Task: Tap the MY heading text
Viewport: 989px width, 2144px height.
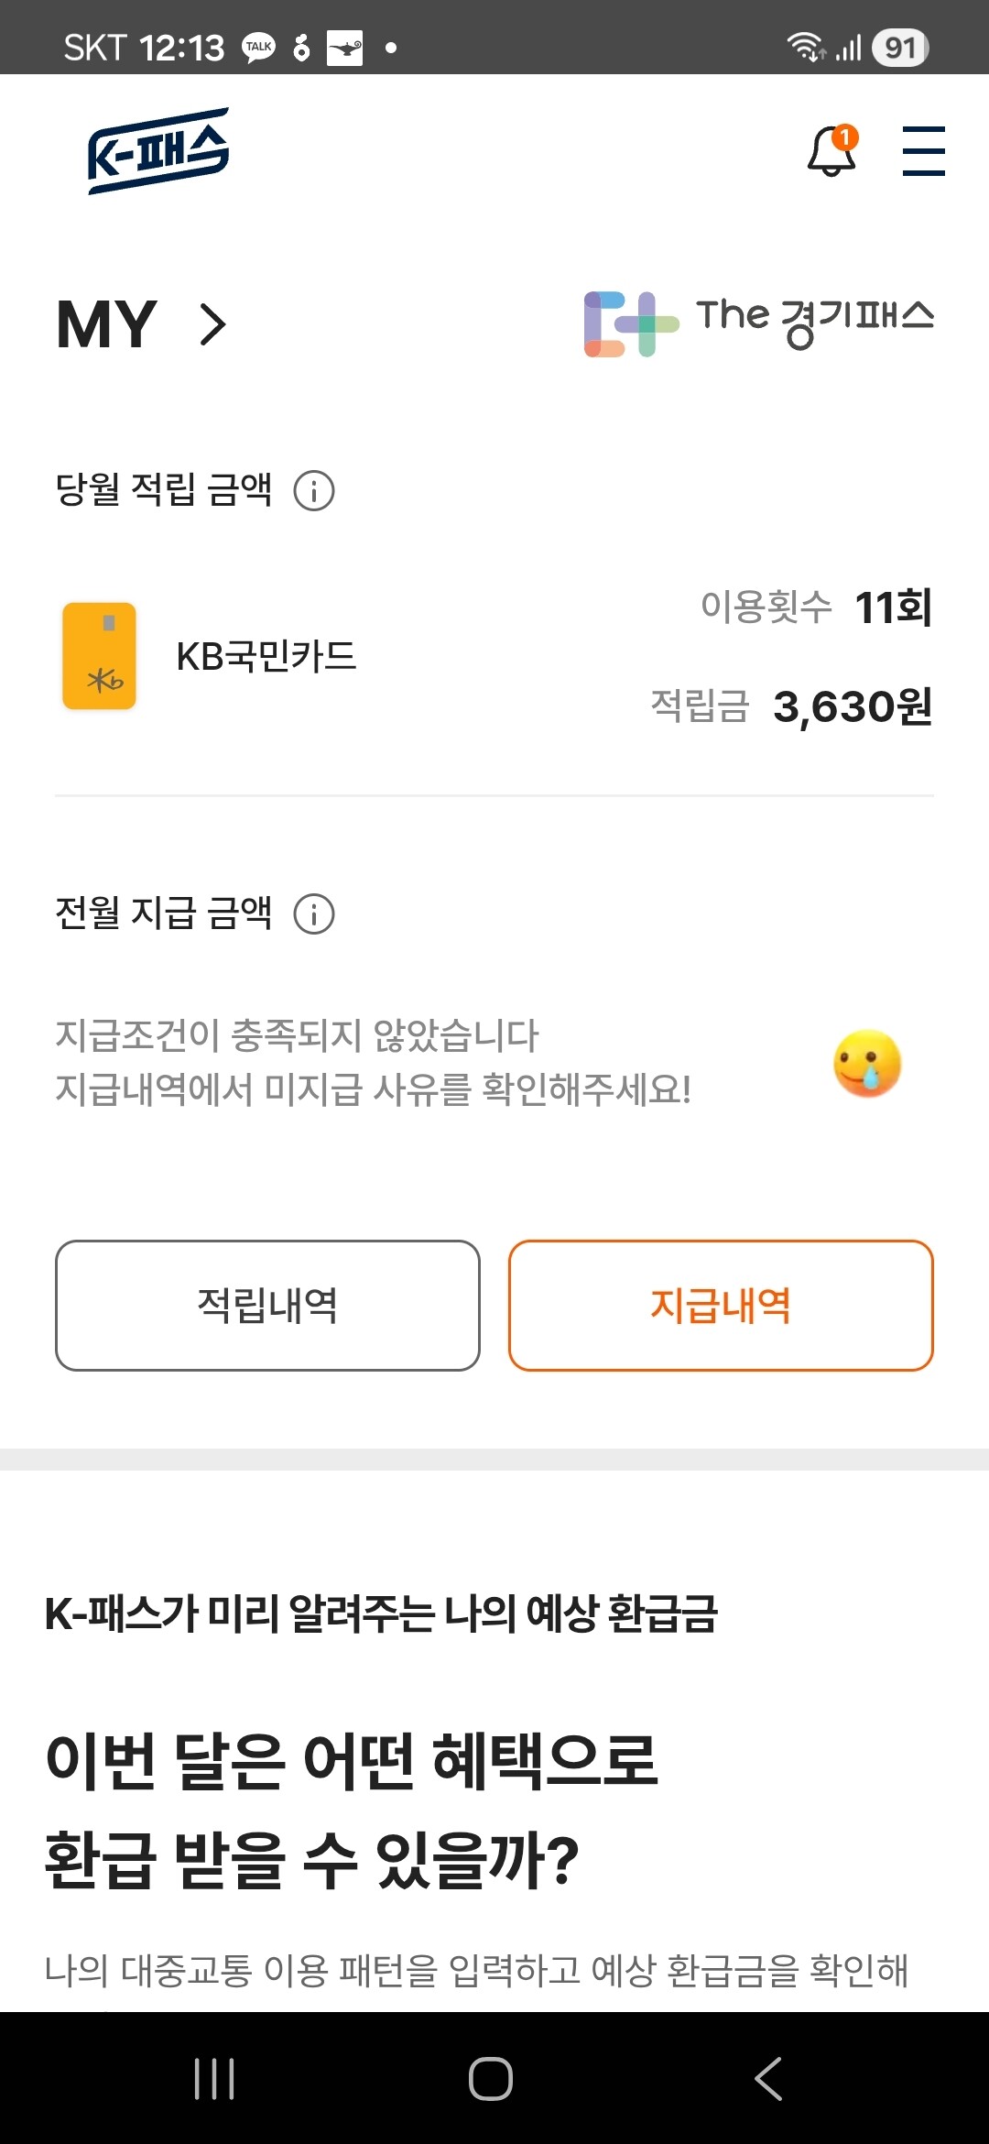Action: (106, 324)
